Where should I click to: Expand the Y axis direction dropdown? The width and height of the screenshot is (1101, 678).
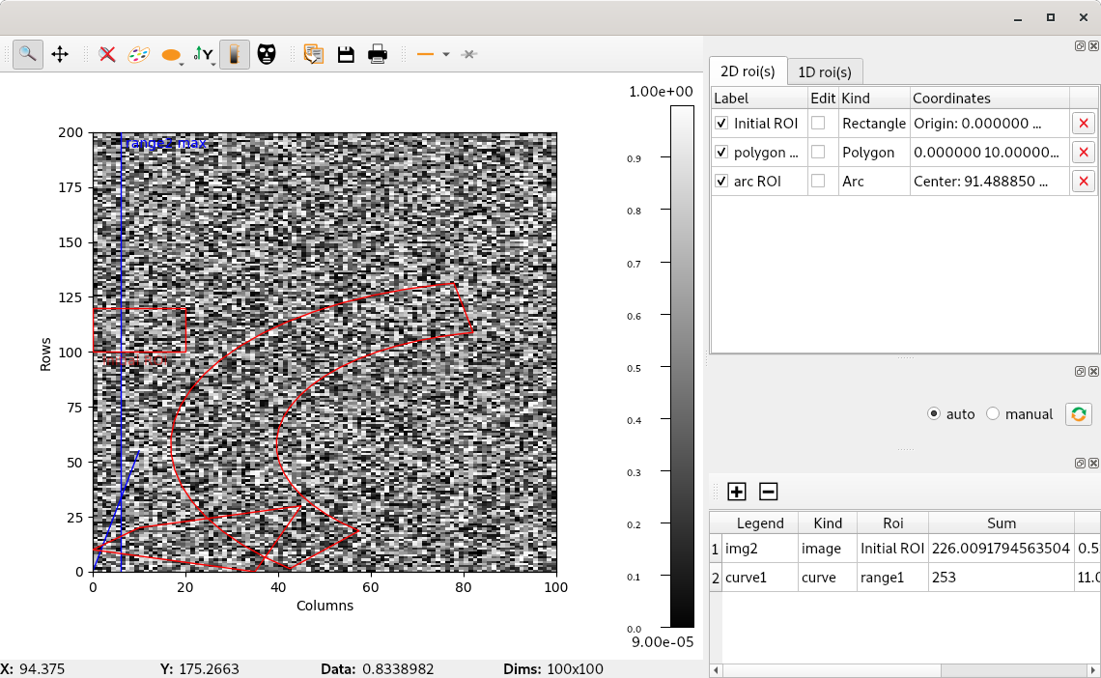coord(205,56)
